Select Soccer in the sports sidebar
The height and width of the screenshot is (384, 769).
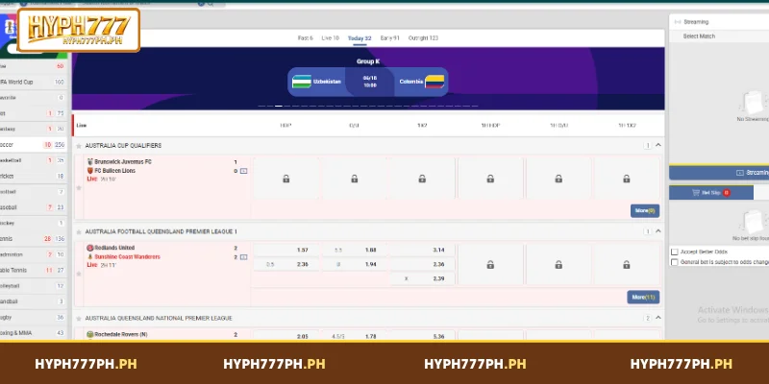click(34, 145)
